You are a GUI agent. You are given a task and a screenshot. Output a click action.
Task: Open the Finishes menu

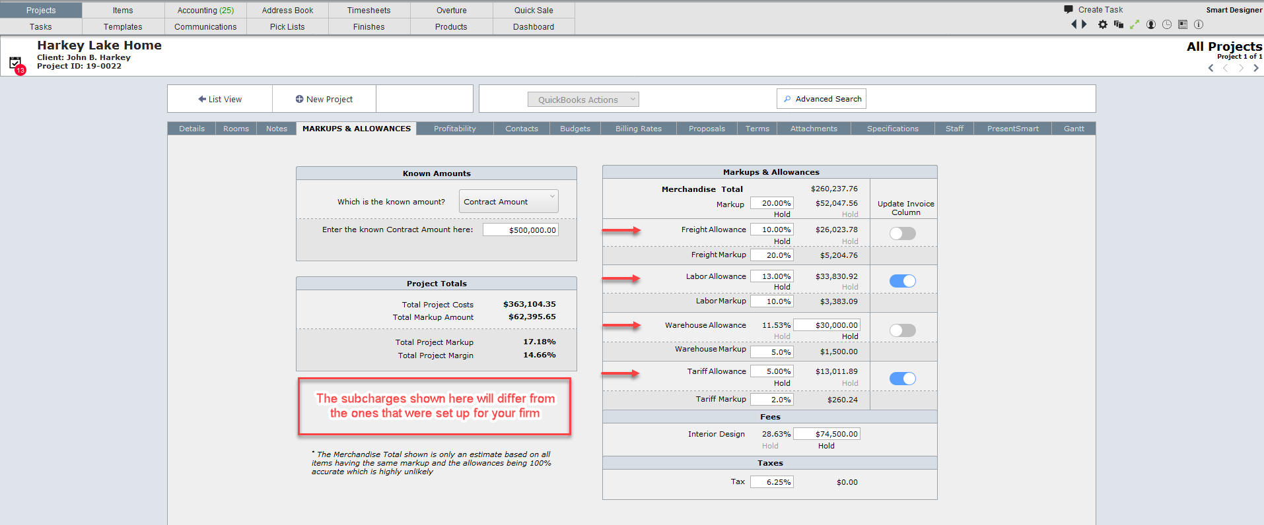pos(369,27)
